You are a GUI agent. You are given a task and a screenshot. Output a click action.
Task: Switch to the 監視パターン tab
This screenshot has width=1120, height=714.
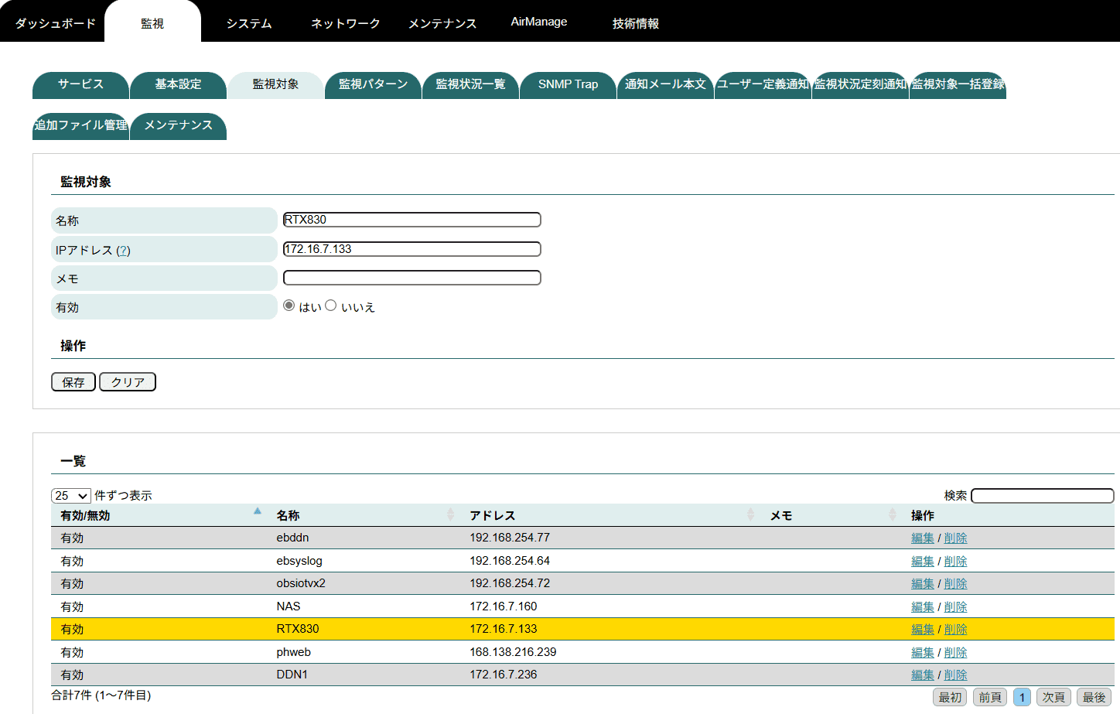coord(373,84)
